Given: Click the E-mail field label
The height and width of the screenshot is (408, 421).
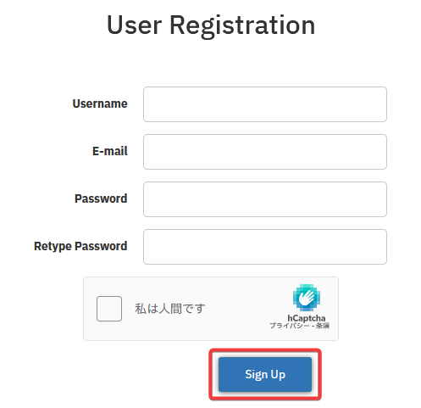Looking at the screenshot, I should click(x=110, y=151).
